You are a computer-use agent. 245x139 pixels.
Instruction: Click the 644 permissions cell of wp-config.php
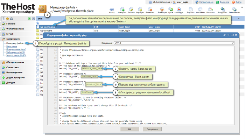(x=106, y=27)
